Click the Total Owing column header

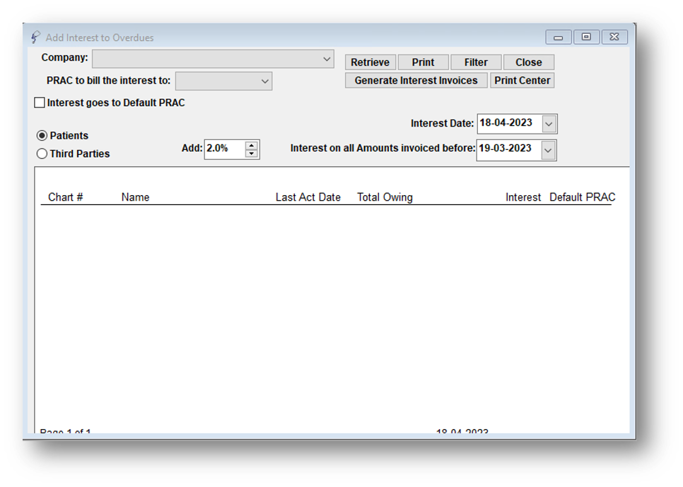click(385, 197)
